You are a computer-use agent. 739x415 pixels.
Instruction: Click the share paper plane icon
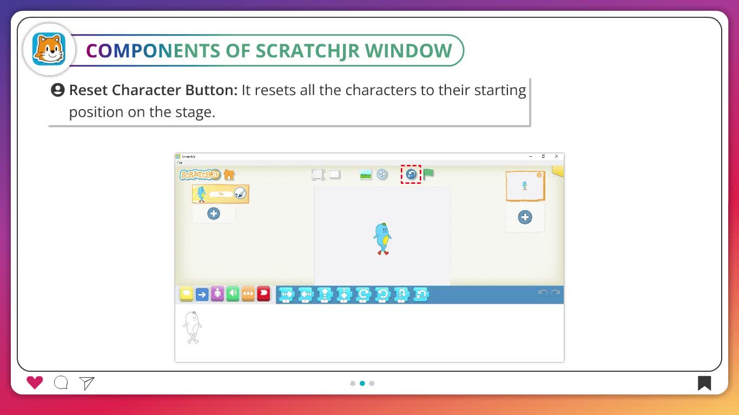click(87, 383)
